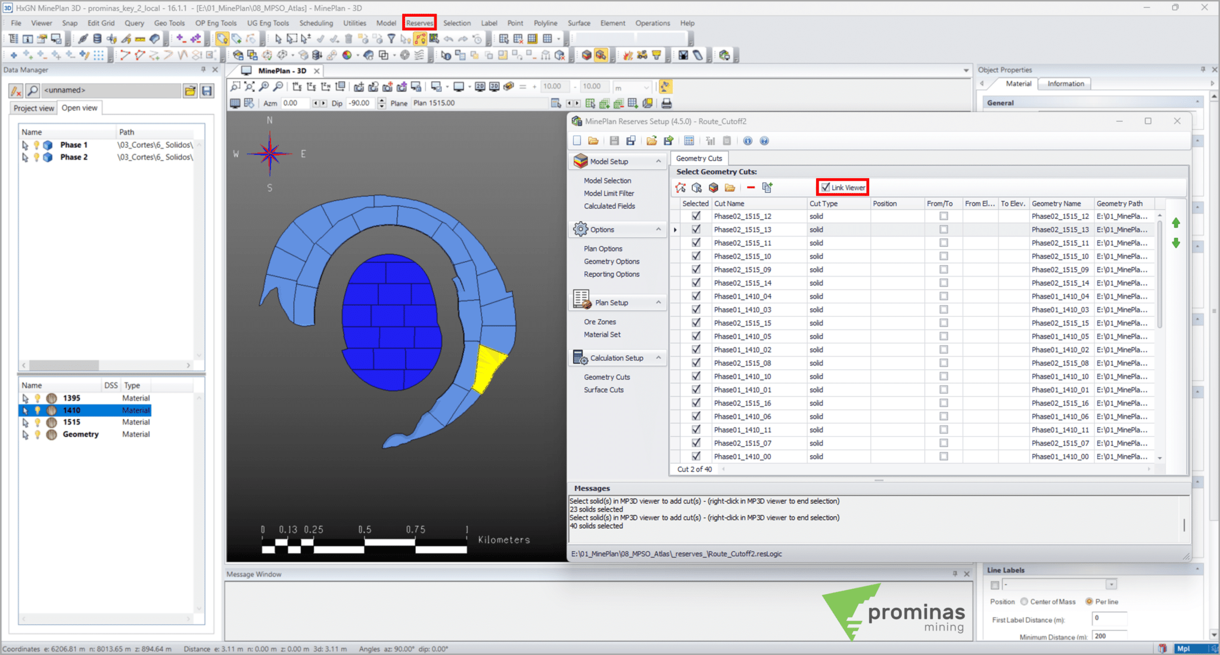
Task: Select the Center of Mass radio button
Action: (1024, 601)
